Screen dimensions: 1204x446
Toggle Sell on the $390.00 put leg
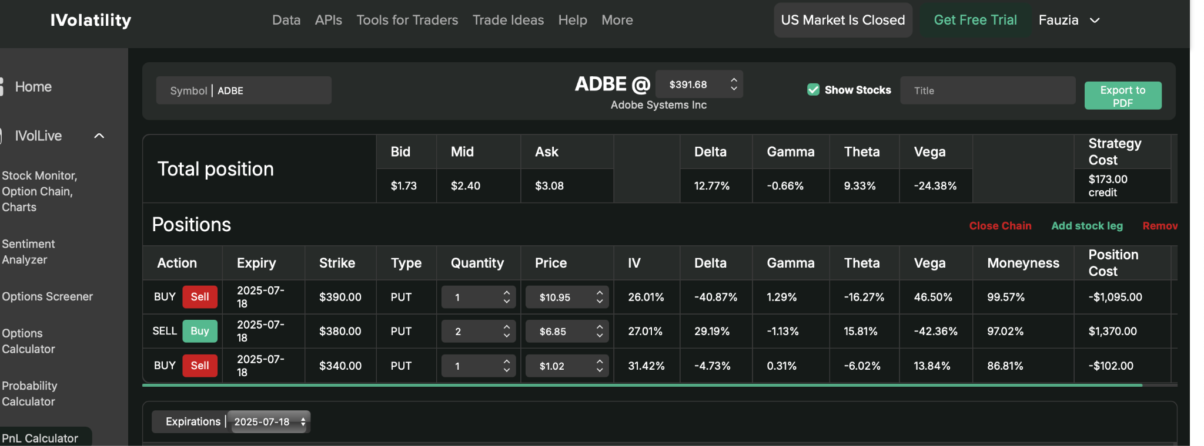click(200, 297)
